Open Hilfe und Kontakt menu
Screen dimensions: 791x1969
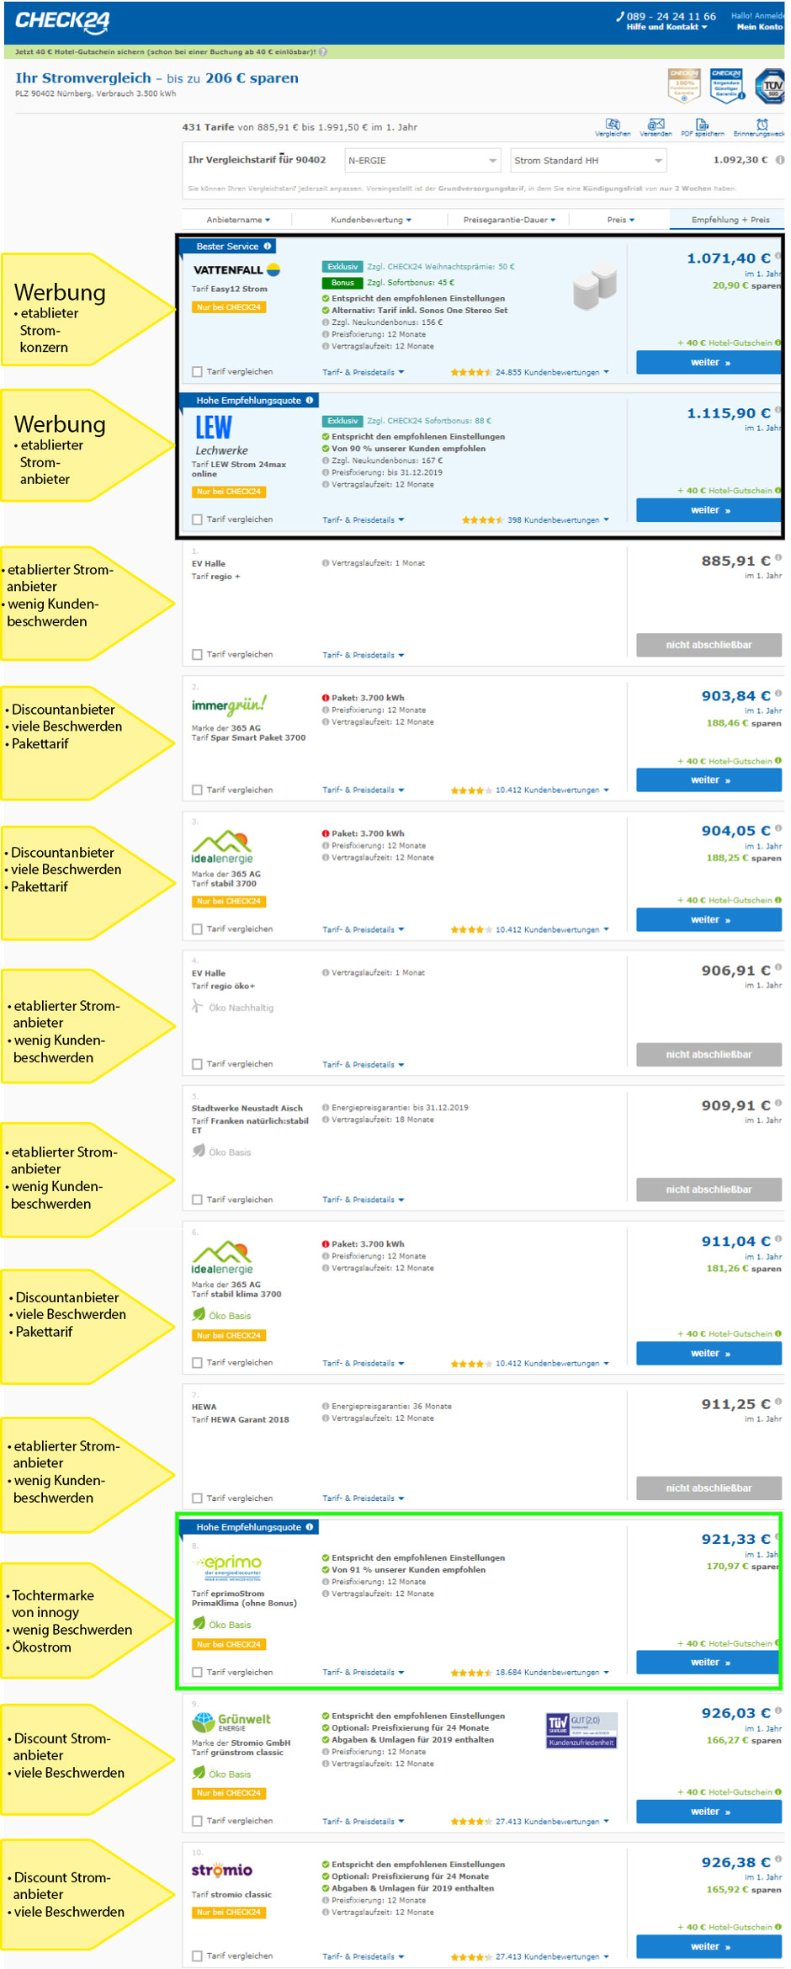point(666,28)
